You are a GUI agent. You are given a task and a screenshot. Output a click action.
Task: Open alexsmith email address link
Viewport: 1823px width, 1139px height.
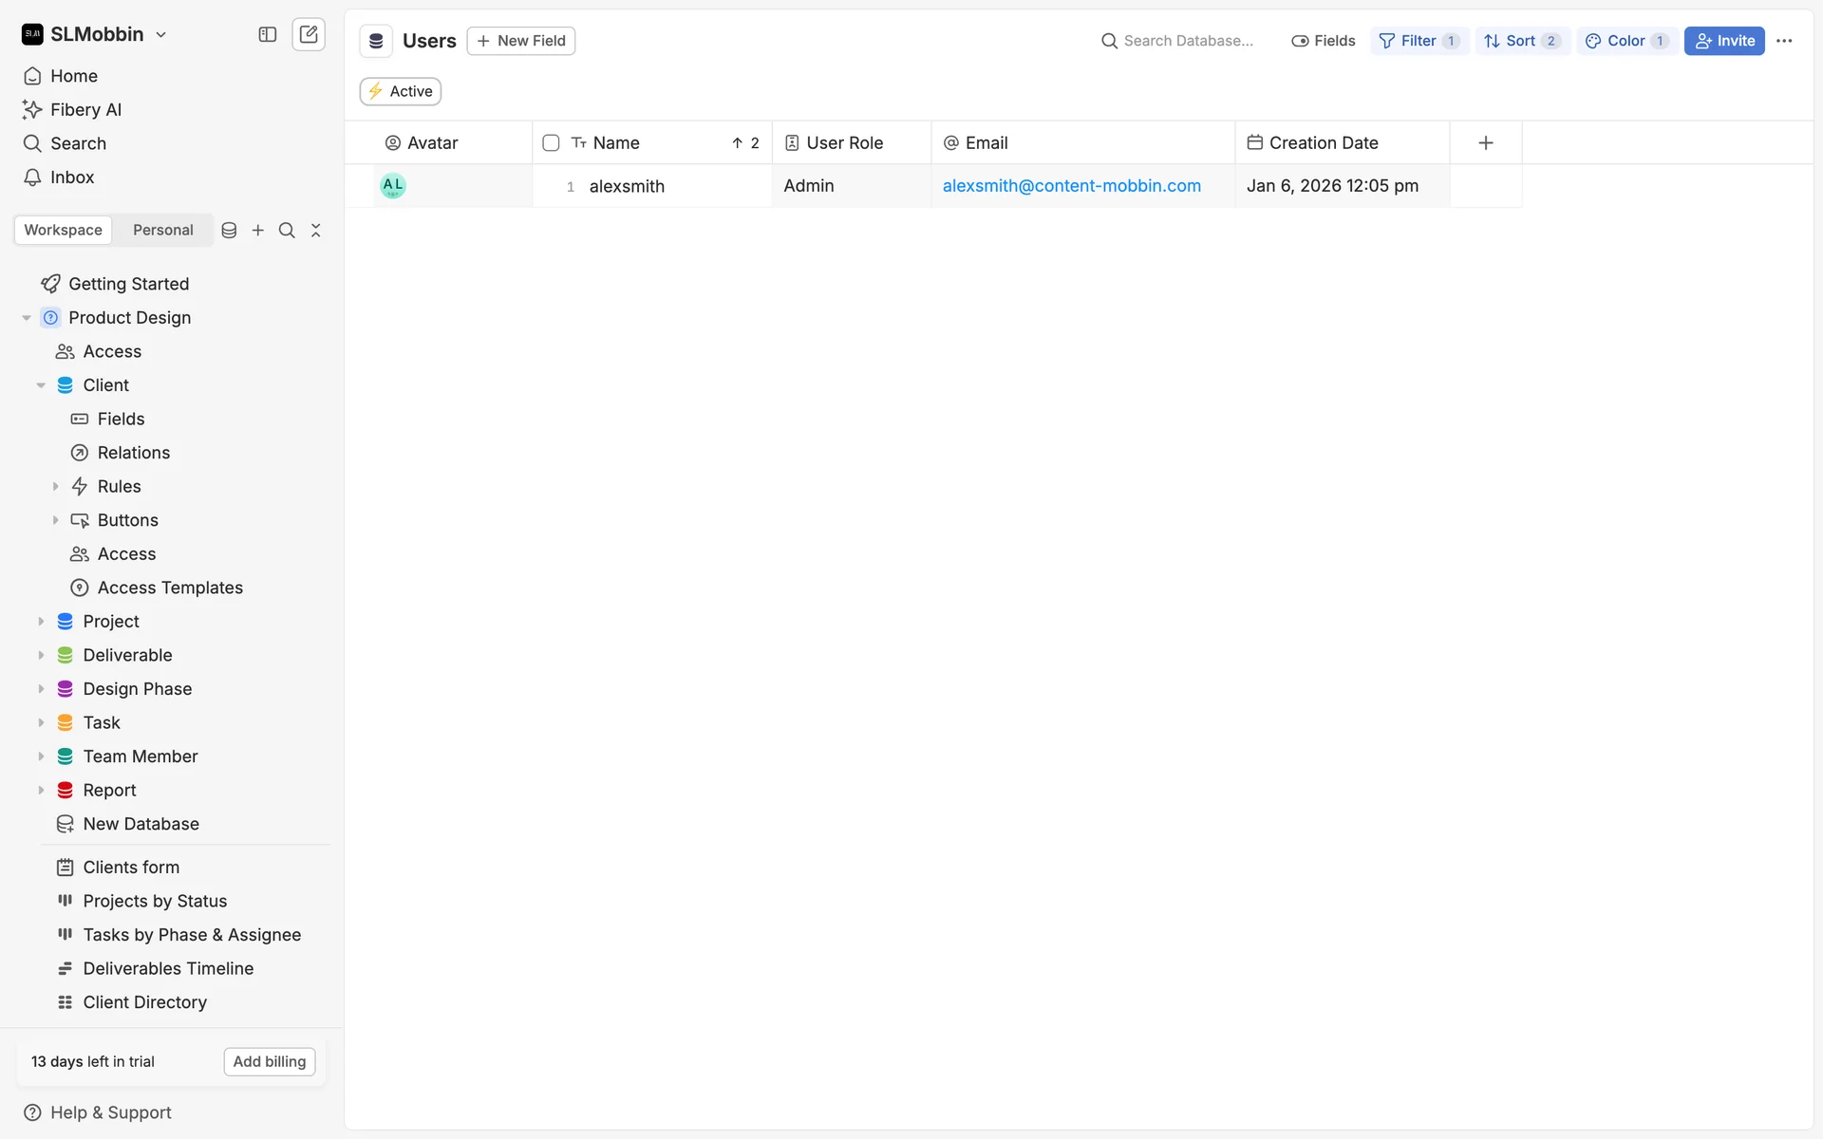(x=1071, y=186)
